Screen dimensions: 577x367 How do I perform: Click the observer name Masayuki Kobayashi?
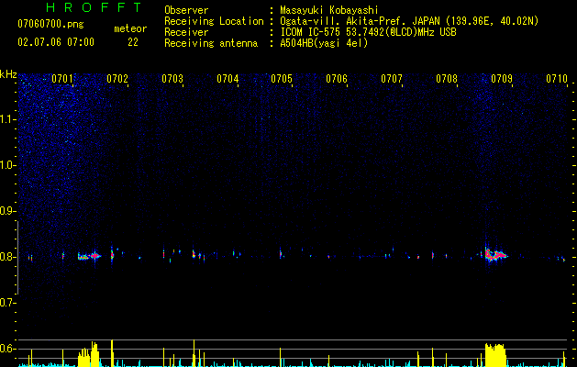coord(329,10)
